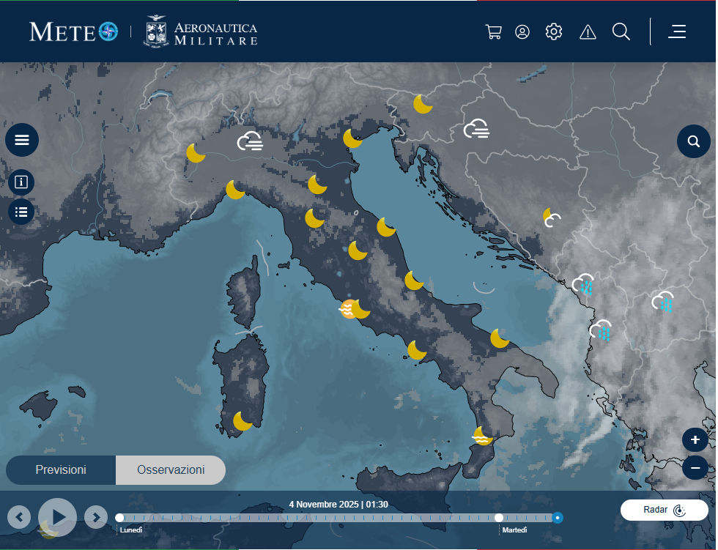Open the shopping cart icon
Screen dimensions: 718x550
pyautogui.click(x=493, y=31)
